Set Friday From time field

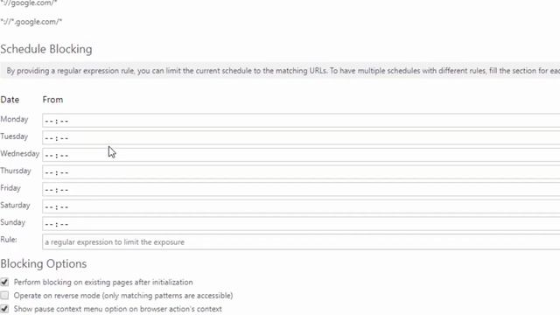pyautogui.click(x=301, y=189)
